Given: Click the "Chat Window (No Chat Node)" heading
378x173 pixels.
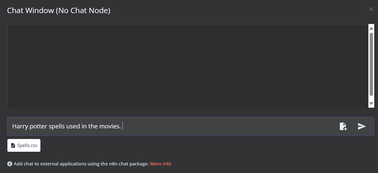Looking at the screenshot, I should click(x=58, y=10).
